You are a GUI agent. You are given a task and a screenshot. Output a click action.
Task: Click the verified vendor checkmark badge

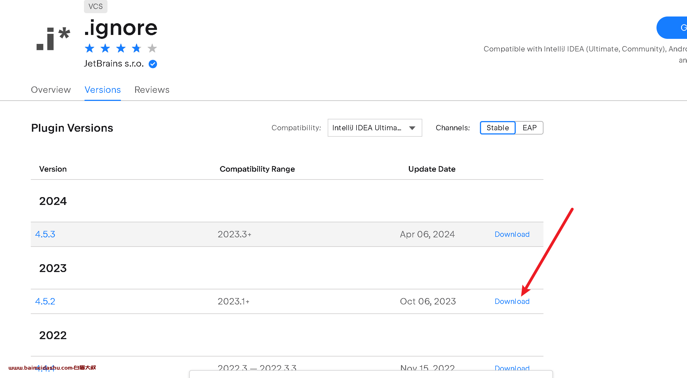point(153,64)
